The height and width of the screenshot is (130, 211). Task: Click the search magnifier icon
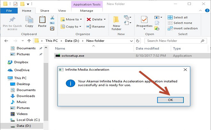(202, 41)
